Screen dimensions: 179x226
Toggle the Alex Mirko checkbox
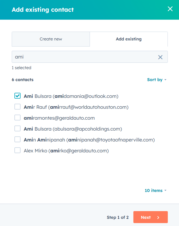17,151
